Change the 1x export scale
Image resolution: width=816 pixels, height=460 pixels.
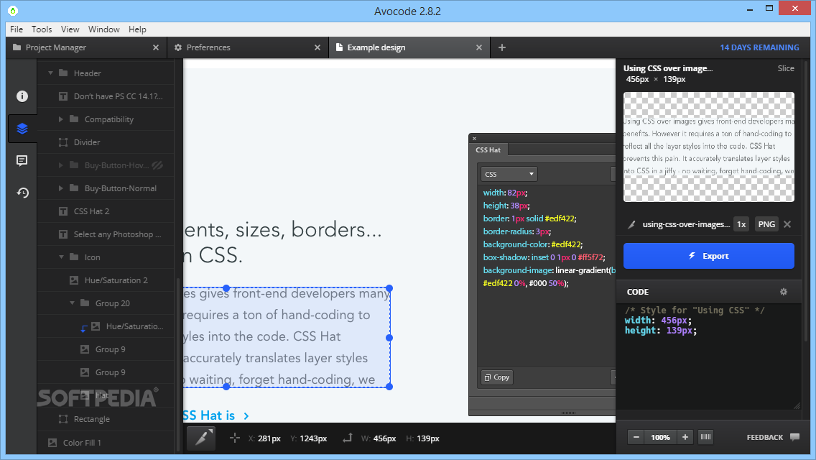tap(741, 224)
